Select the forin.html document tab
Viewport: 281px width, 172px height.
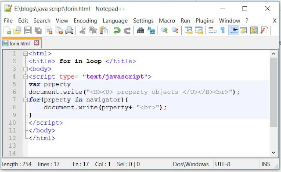22,43
